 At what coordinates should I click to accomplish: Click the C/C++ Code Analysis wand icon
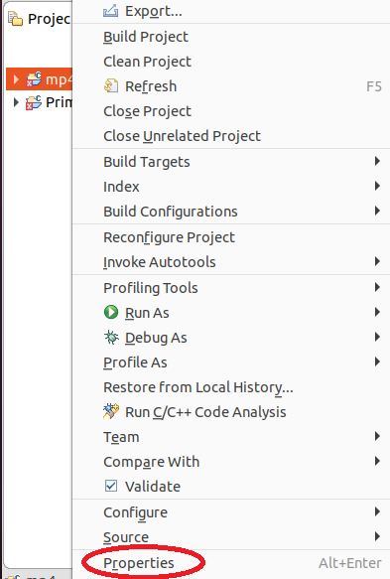[111, 412]
